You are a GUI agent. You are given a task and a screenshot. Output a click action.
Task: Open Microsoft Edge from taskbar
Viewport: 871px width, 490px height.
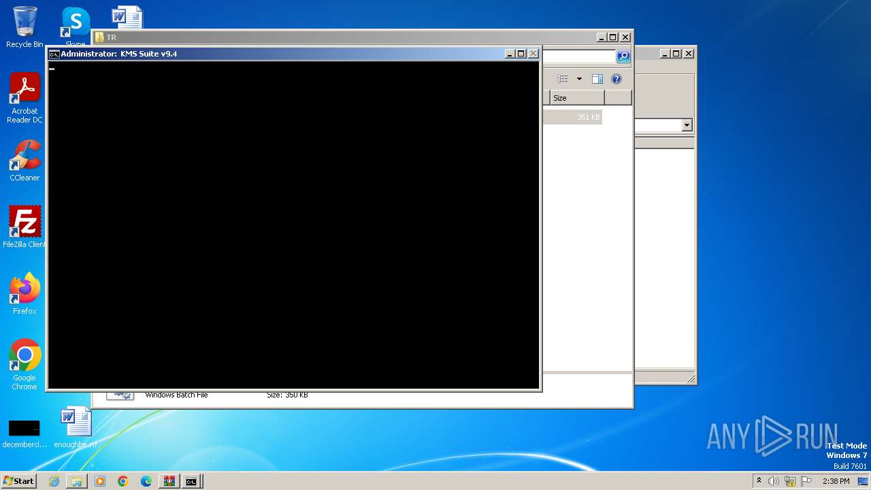[146, 481]
